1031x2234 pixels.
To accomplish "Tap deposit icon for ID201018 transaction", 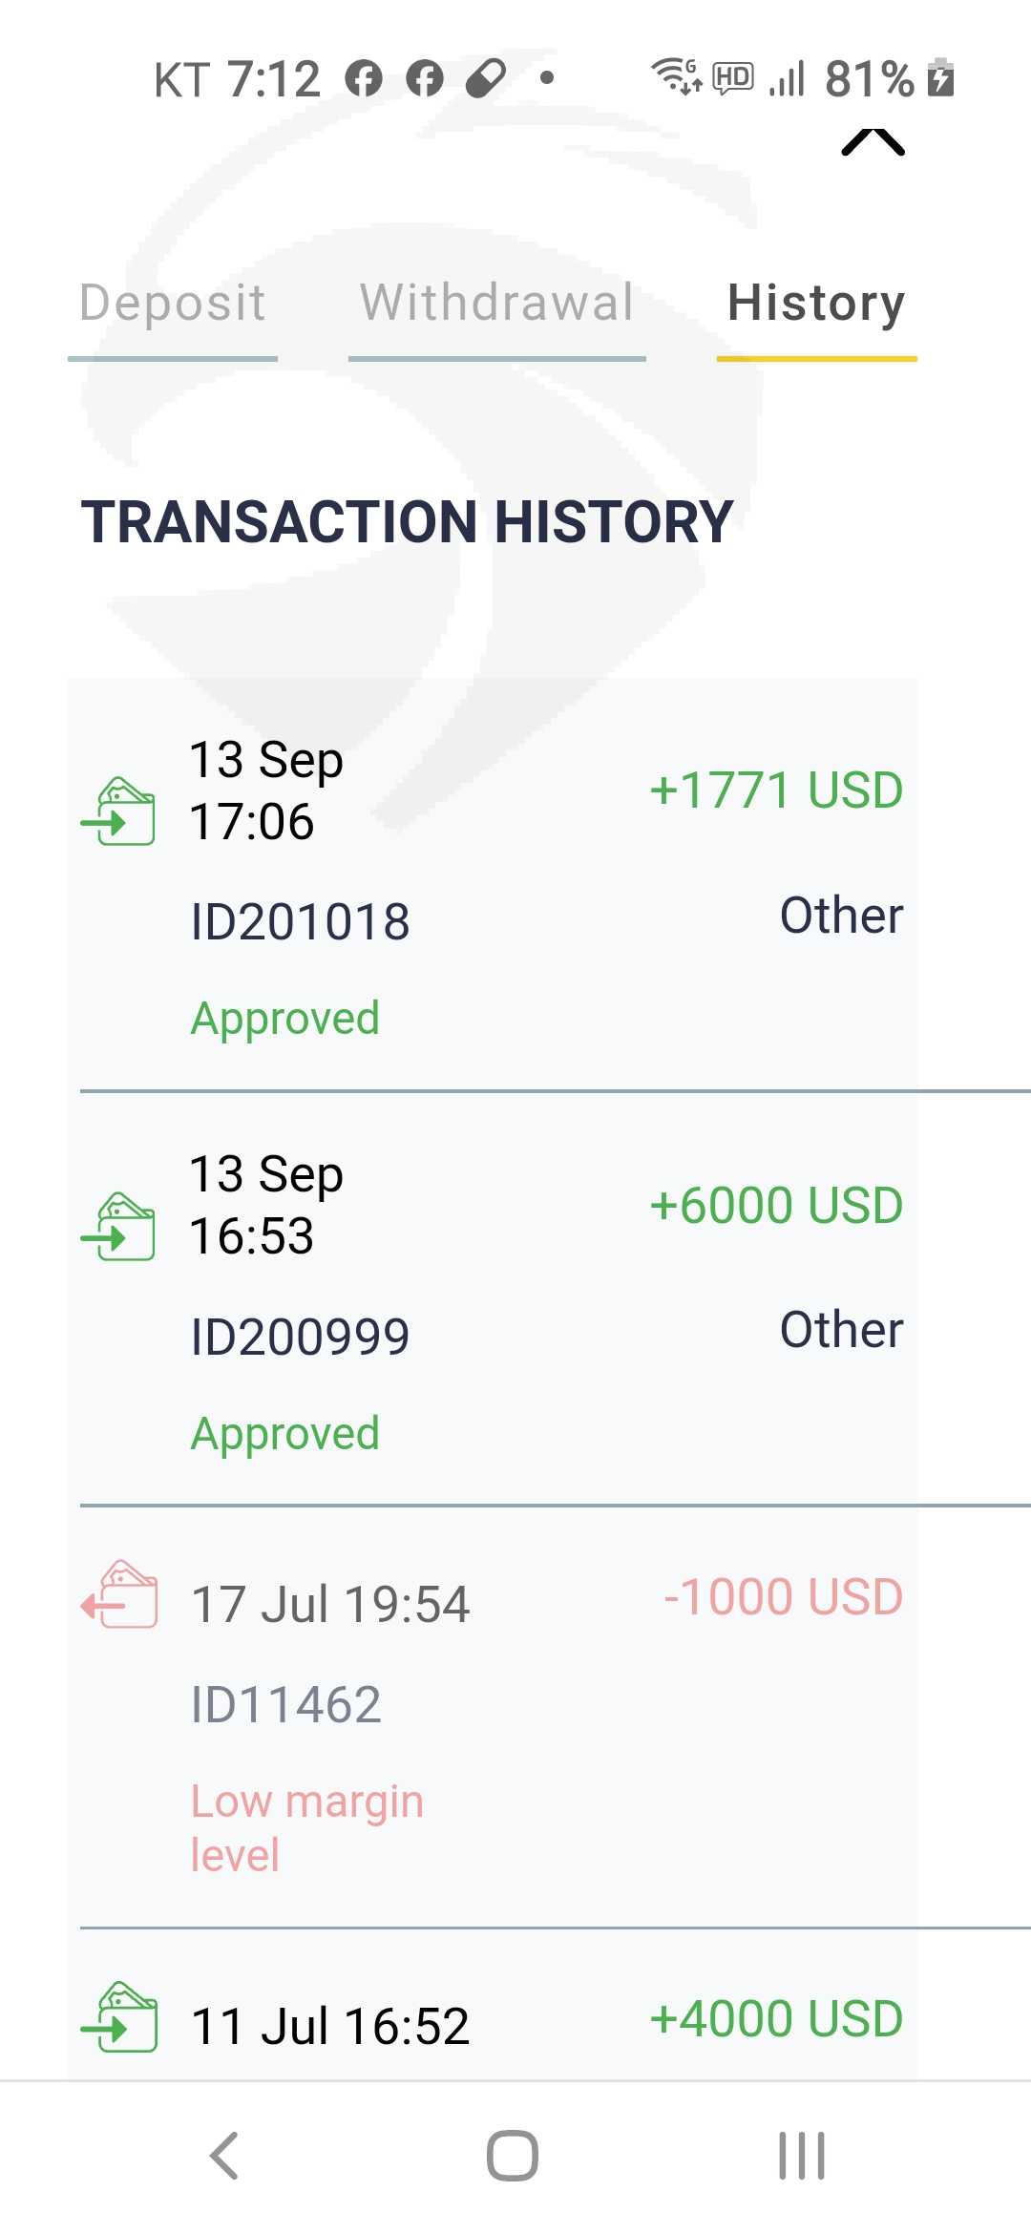I will pos(119,811).
